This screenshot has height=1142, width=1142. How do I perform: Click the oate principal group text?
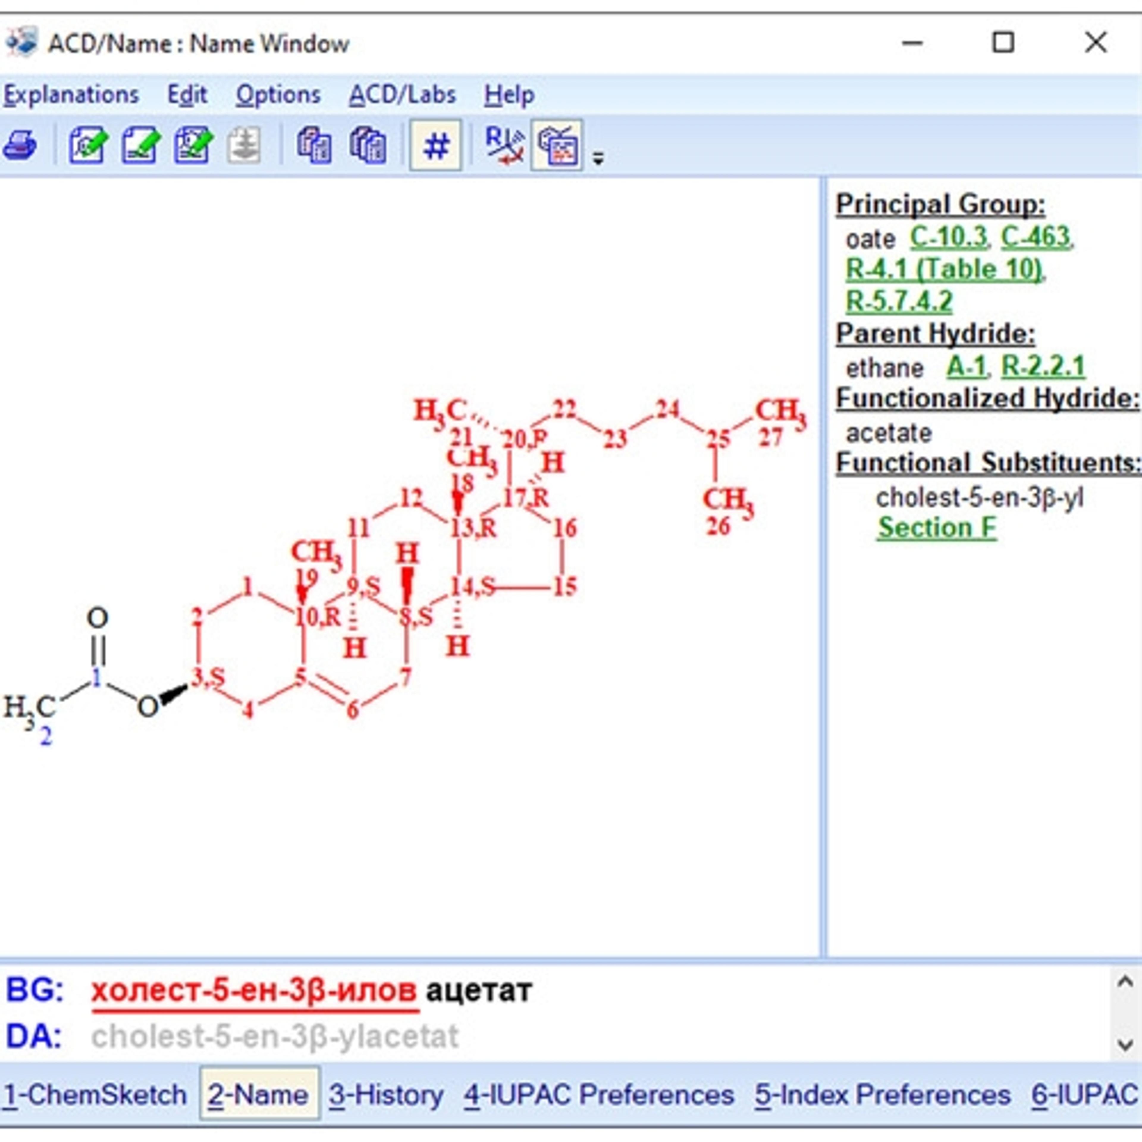(x=871, y=239)
